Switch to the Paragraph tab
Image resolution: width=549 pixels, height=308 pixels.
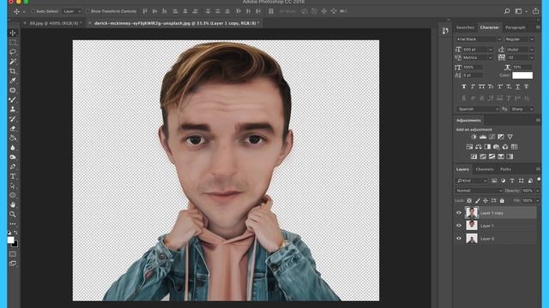click(515, 27)
